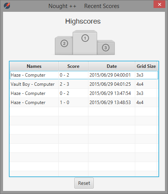Sort table by the Names column header
This screenshot has width=168, height=194.
(x=34, y=66)
